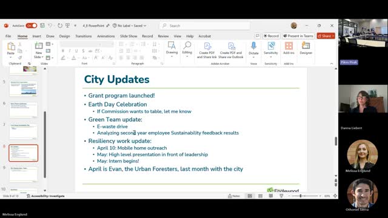
Task: Open the File menu tab
Action: tap(8, 36)
